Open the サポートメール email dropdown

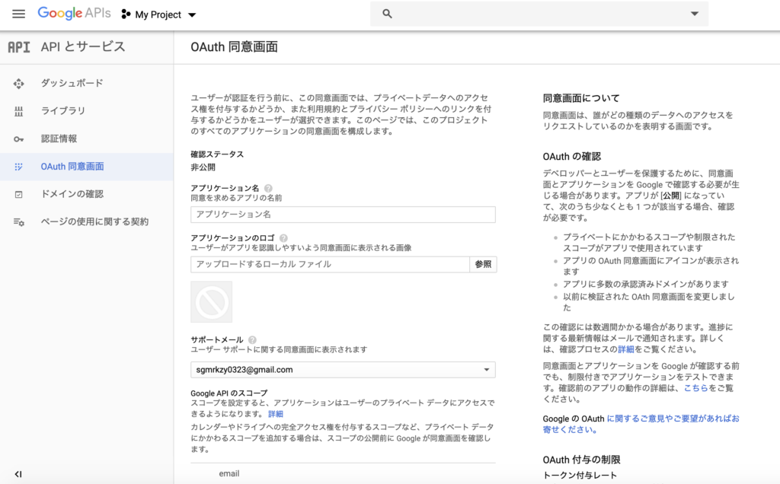[x=343, y=370]
